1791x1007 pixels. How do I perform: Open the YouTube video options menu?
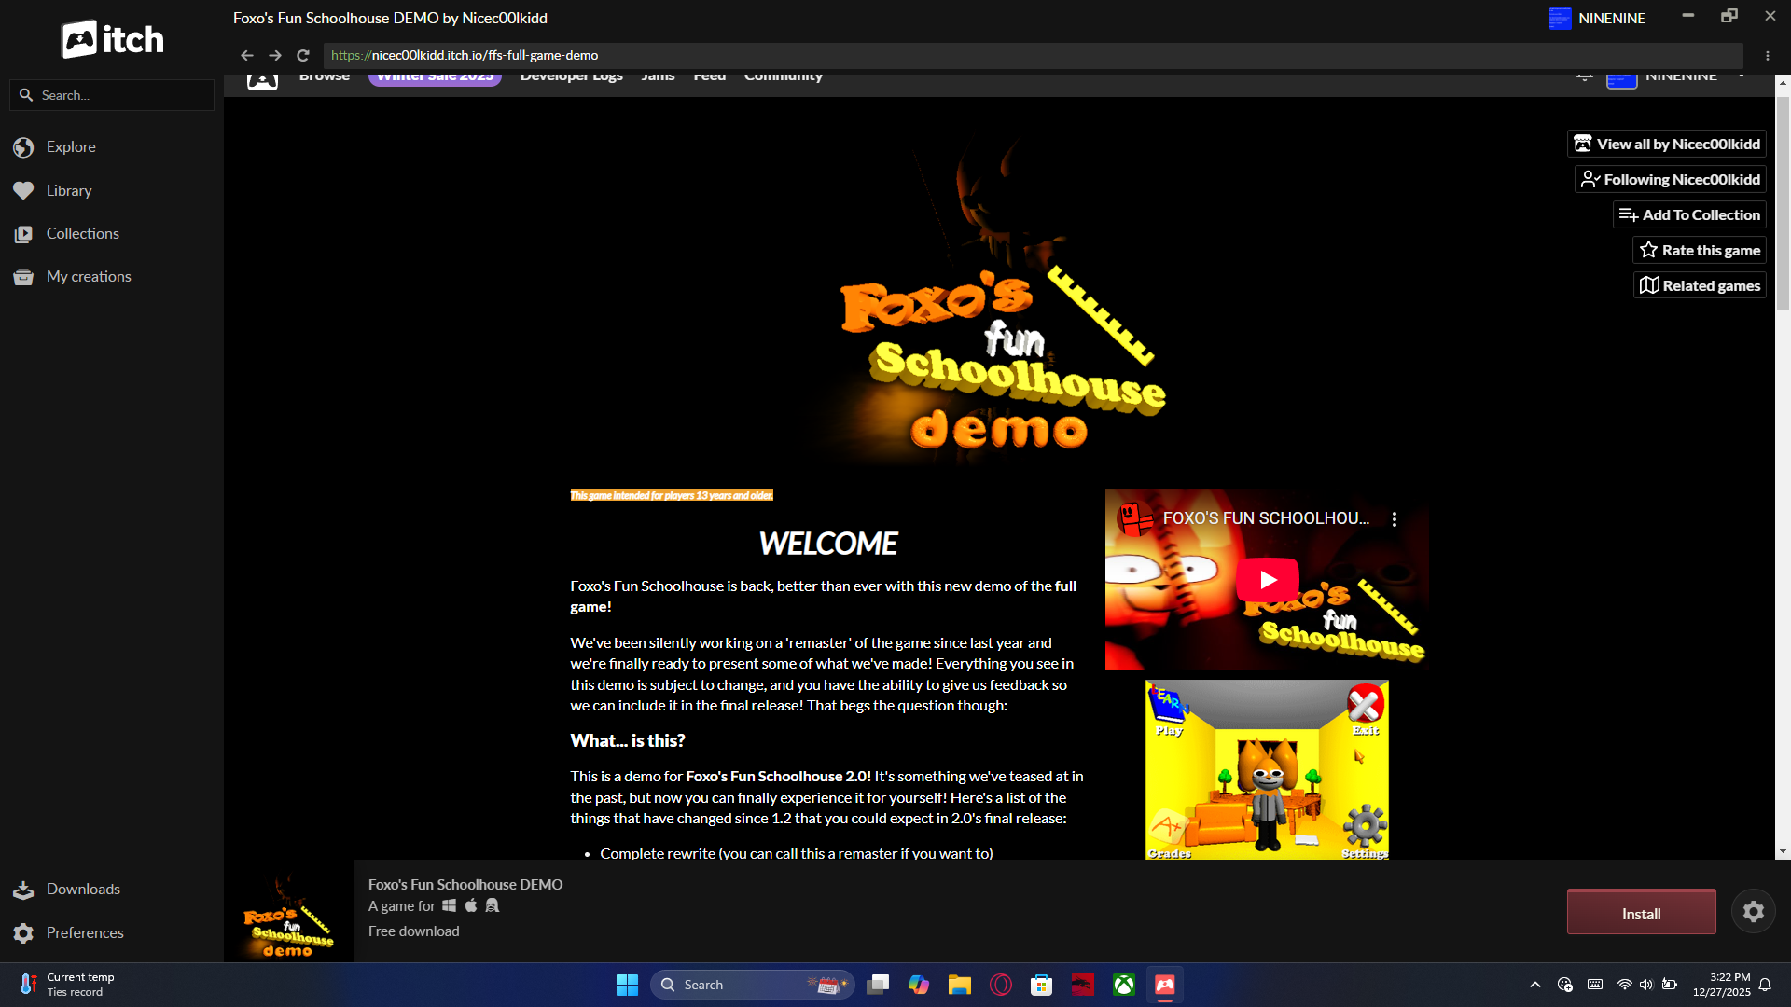pyautogui.click(x=1394, y=519)
